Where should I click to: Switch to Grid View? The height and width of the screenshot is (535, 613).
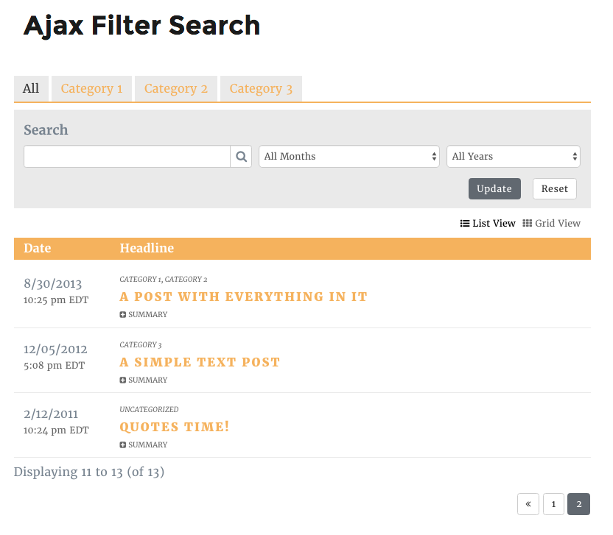click(x=551, y=224)
